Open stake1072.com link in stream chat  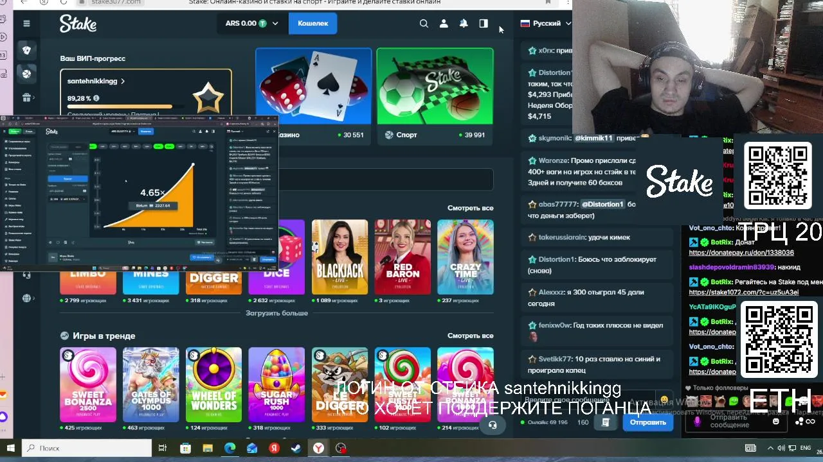pos(743,292)
